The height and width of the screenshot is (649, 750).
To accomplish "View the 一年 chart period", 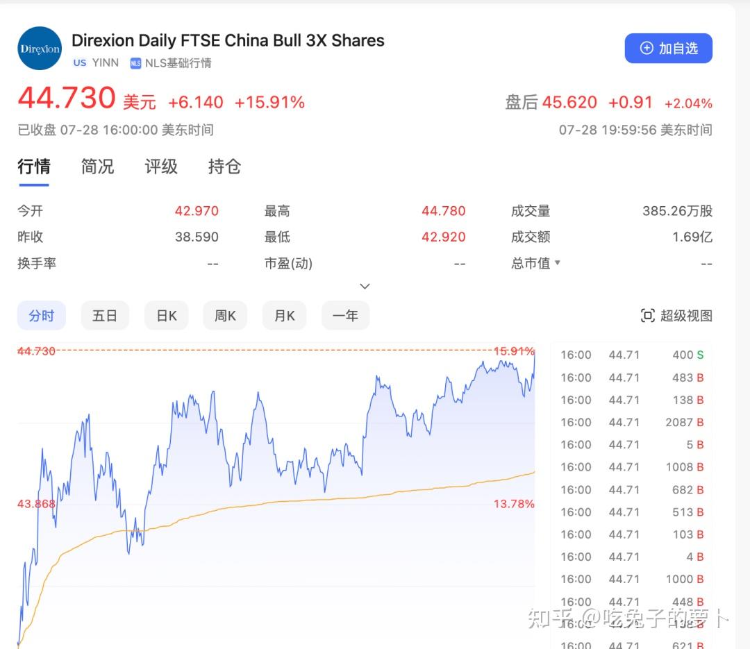I will pyautogui.click(x=345, y=315).
